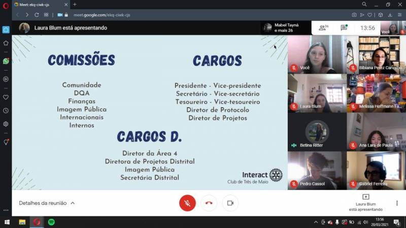The image size is (406, 228).
Task: Click the Opera snapshot camera icon
Action: click(354, 15)
